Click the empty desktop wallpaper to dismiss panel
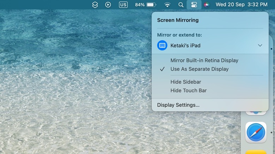 pos(71,88)
